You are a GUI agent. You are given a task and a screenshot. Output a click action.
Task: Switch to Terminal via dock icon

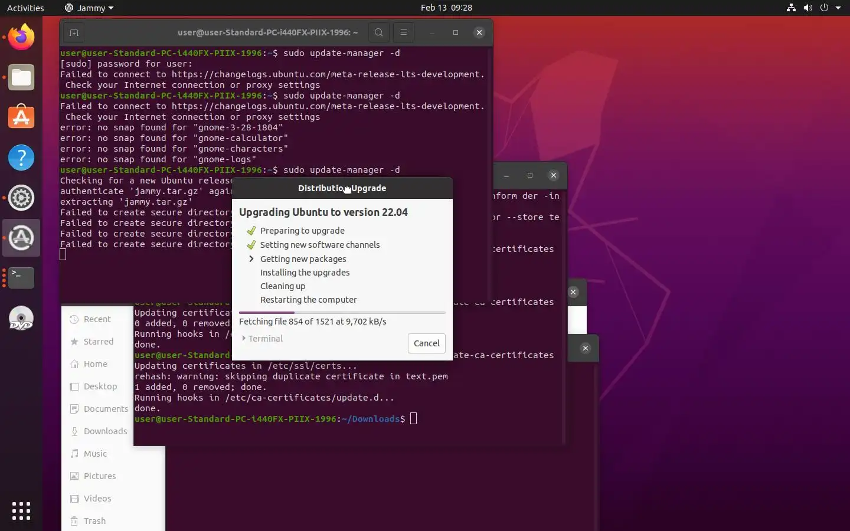click(x=21, y=278)
